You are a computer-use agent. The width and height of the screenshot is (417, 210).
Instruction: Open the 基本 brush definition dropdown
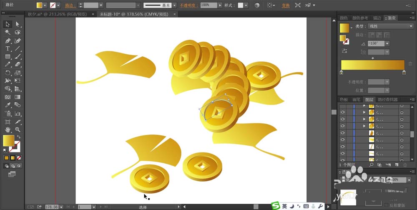click(x=174, y=5)
